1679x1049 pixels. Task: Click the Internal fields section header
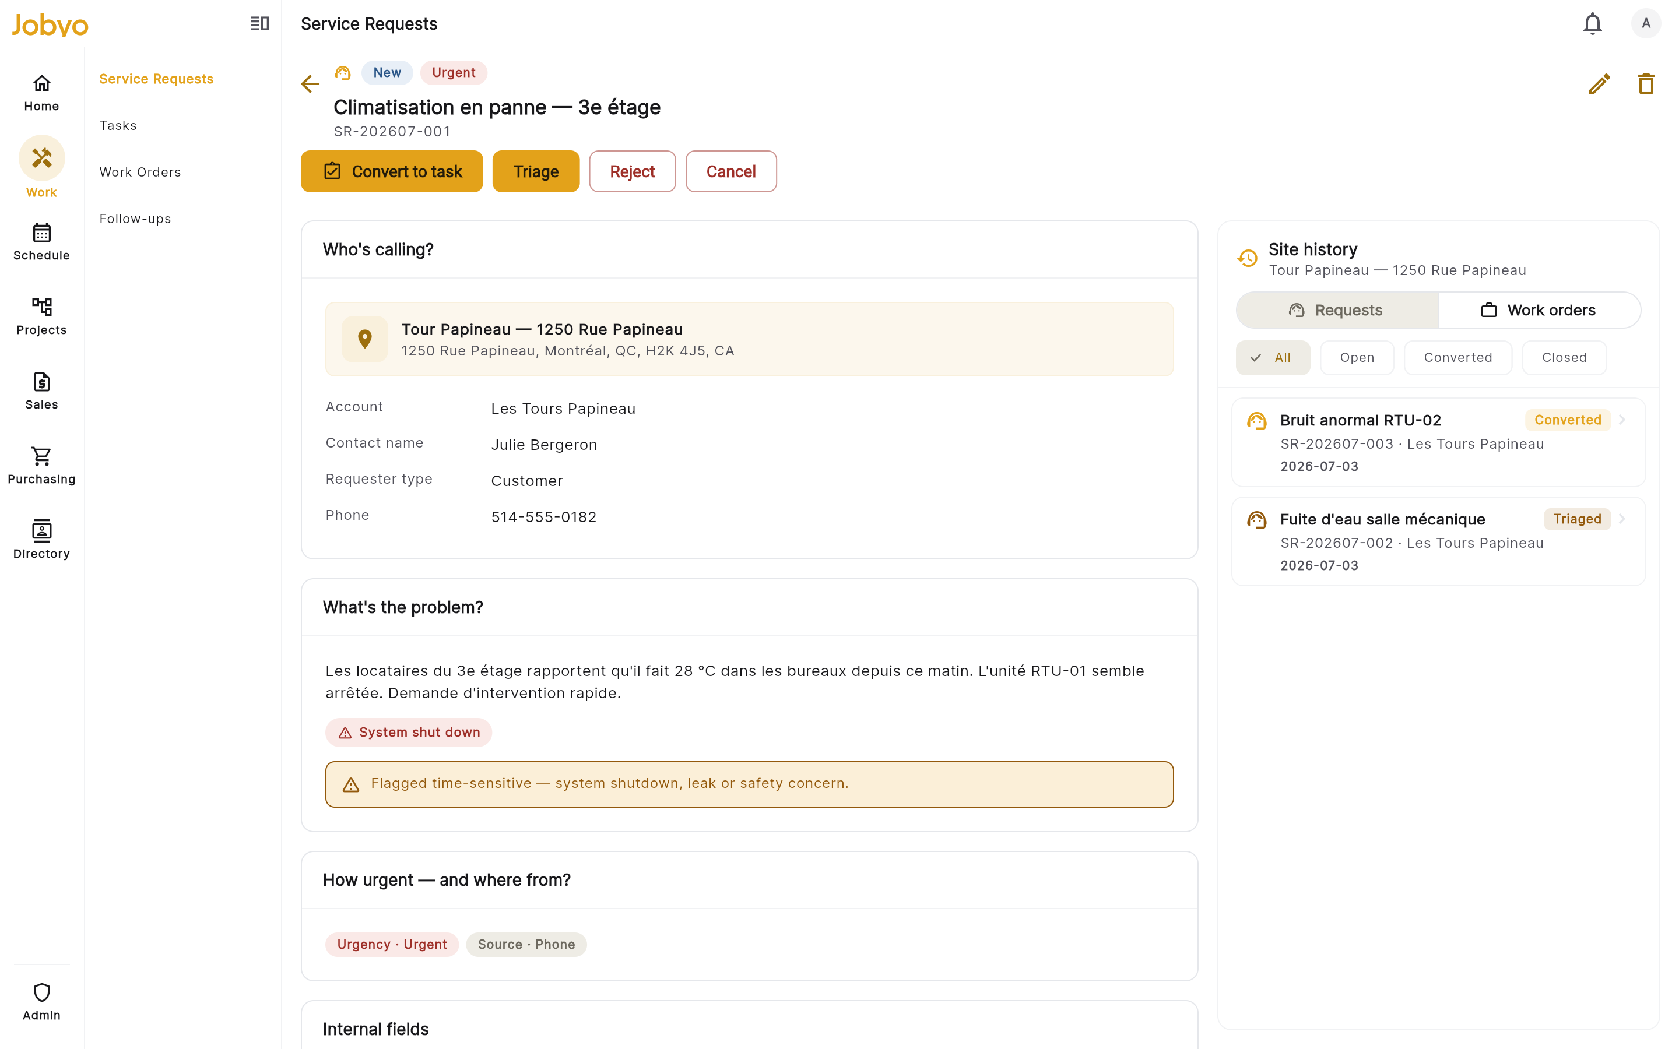pos(376,1030)
